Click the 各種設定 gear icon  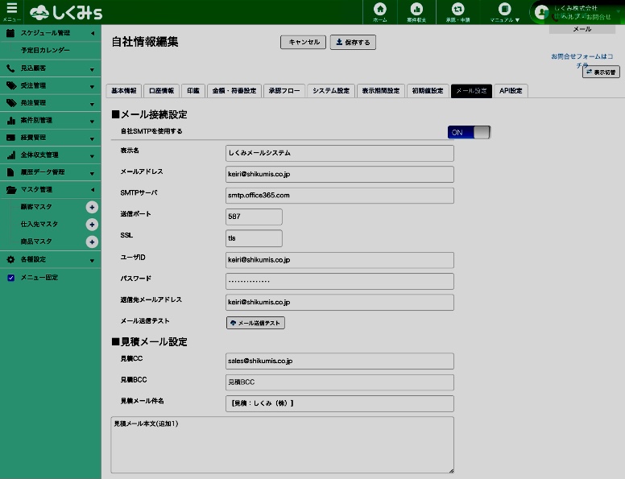[10, 259]
